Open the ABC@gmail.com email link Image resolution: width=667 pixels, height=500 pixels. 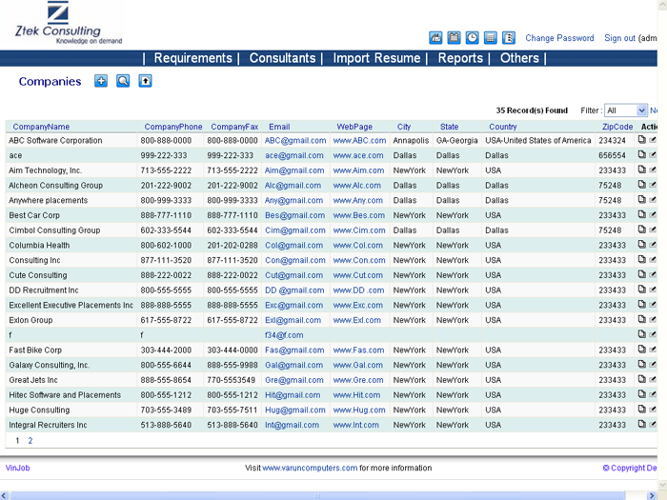click(x=295, y=140)
